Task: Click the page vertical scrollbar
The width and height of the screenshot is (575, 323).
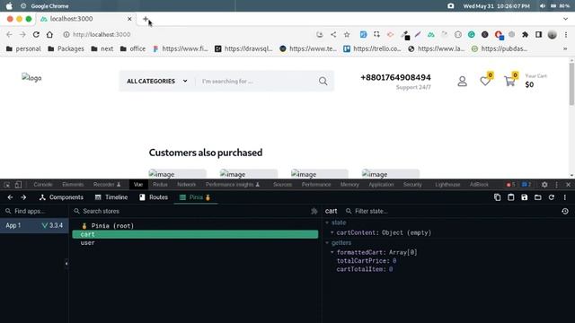Action: [571, 83]
